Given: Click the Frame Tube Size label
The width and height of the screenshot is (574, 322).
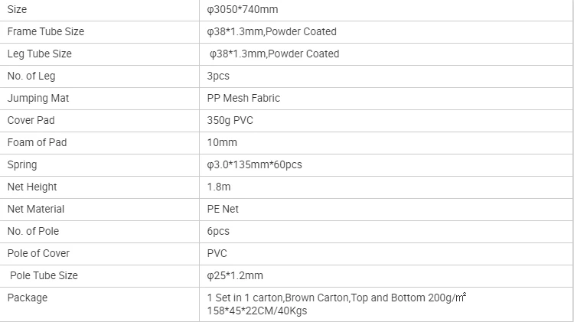Looking at the screenshot, I should (46, 32).
